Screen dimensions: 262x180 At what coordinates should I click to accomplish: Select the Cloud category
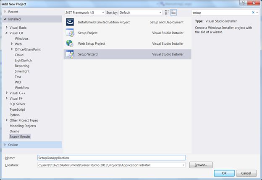[19, 55]
